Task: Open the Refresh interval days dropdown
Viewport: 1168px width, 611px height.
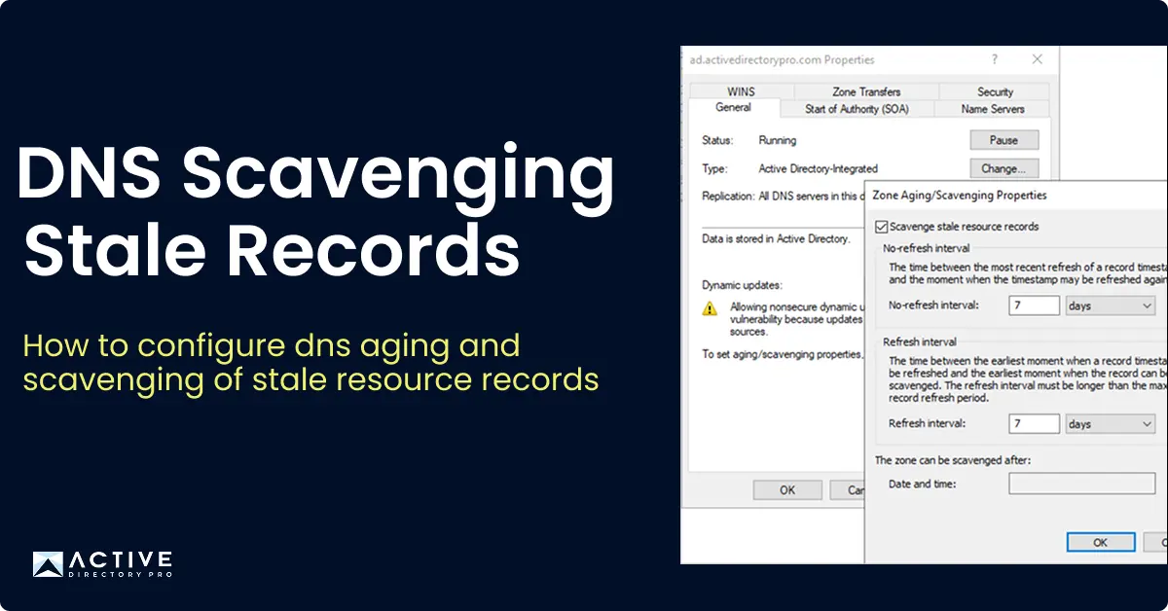Action: (1110, 424)
